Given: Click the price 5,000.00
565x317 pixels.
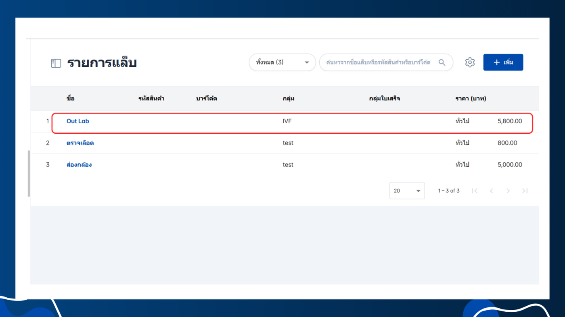Looking at the screenshot, I should [510, 165].
